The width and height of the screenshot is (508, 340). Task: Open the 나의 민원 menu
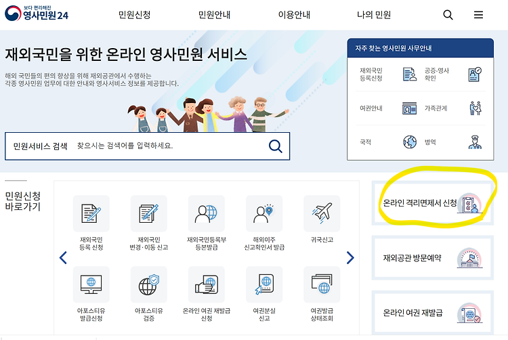374,15
